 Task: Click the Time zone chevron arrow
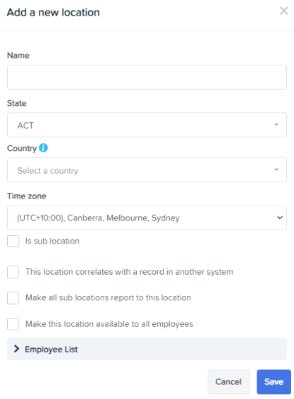click(280, 218)
